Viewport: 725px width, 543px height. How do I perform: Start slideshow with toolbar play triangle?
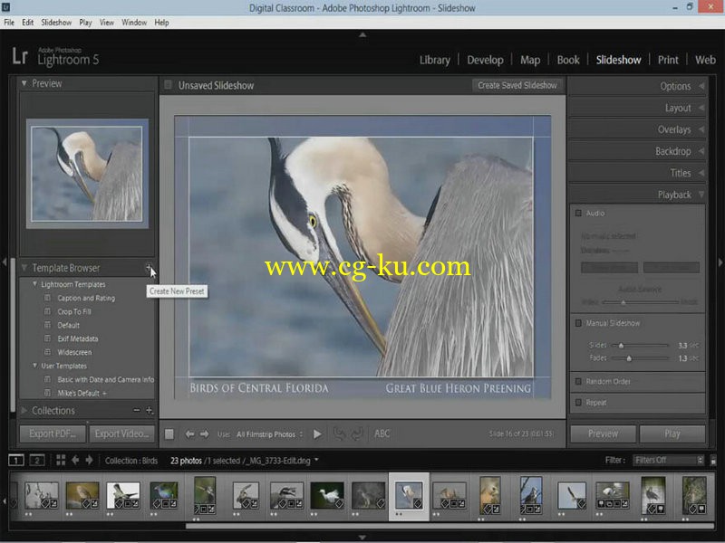point(318,434)
